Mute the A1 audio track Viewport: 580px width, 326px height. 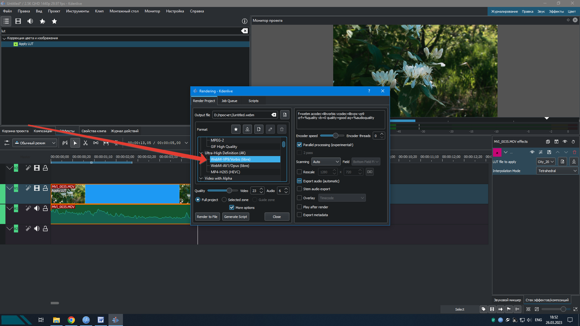pos(37,208)
